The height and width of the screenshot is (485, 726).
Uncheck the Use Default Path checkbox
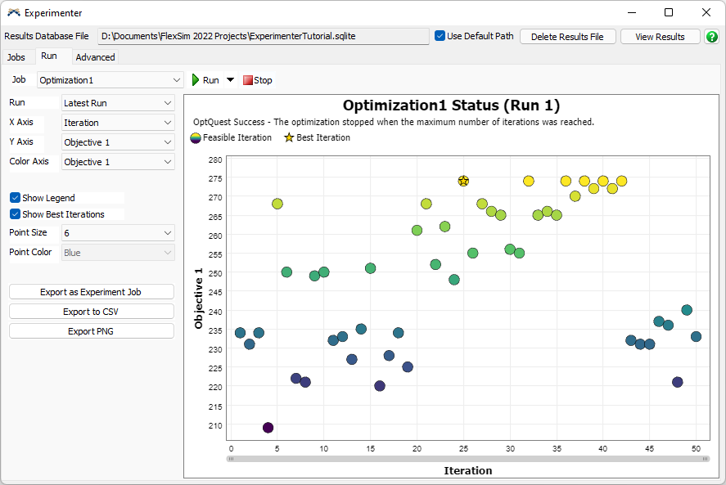[440, 36]
